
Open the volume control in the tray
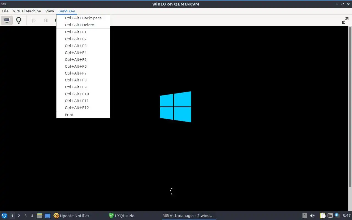(312, 216)
